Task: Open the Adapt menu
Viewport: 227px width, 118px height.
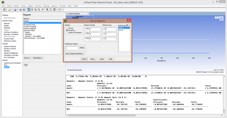Action: (x=30, y=6)
